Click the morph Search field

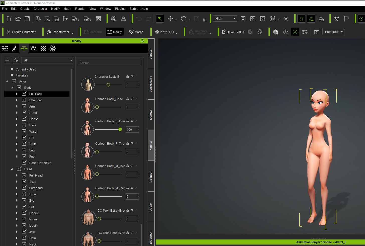pos(110,63)
